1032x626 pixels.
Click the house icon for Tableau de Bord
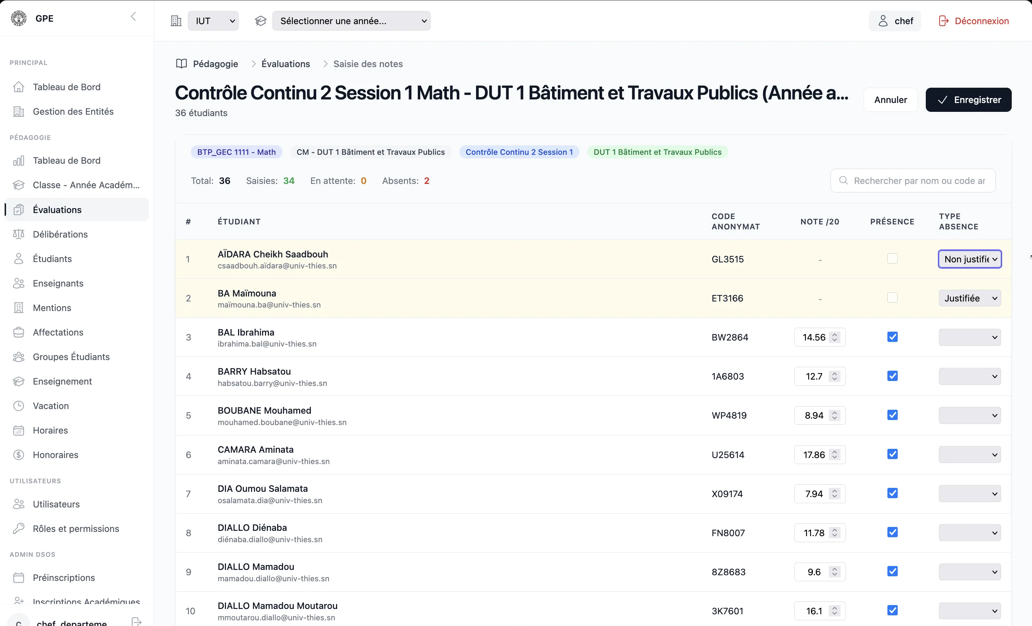(x=18, y=87)
